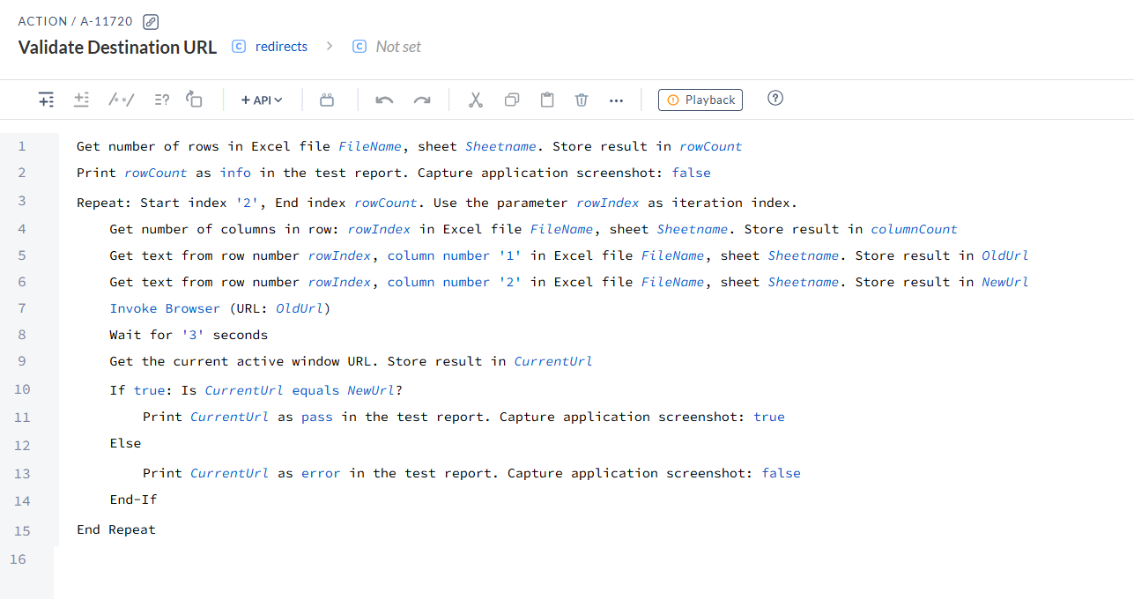Click the redo icon in the toolbar
This screenshot has width=1134, height=599.
coord(421,100)
